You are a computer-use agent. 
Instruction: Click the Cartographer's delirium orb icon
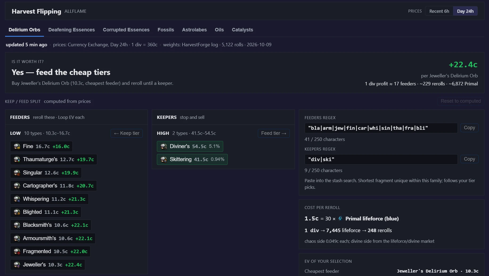[x=17, y=186]
